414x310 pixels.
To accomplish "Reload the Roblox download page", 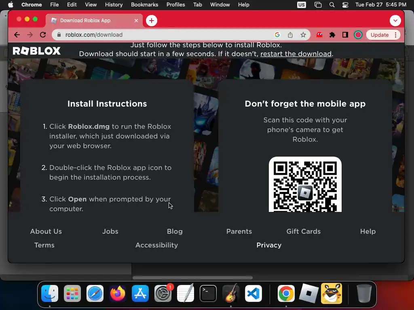I will pyautogui.click(x=43, y=35).
